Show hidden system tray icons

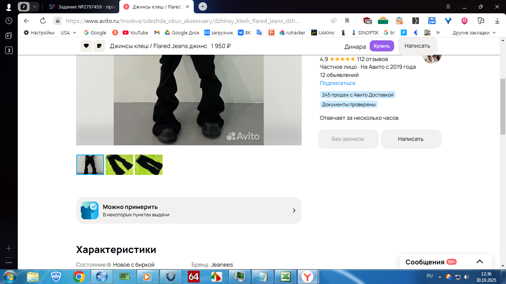440,276
